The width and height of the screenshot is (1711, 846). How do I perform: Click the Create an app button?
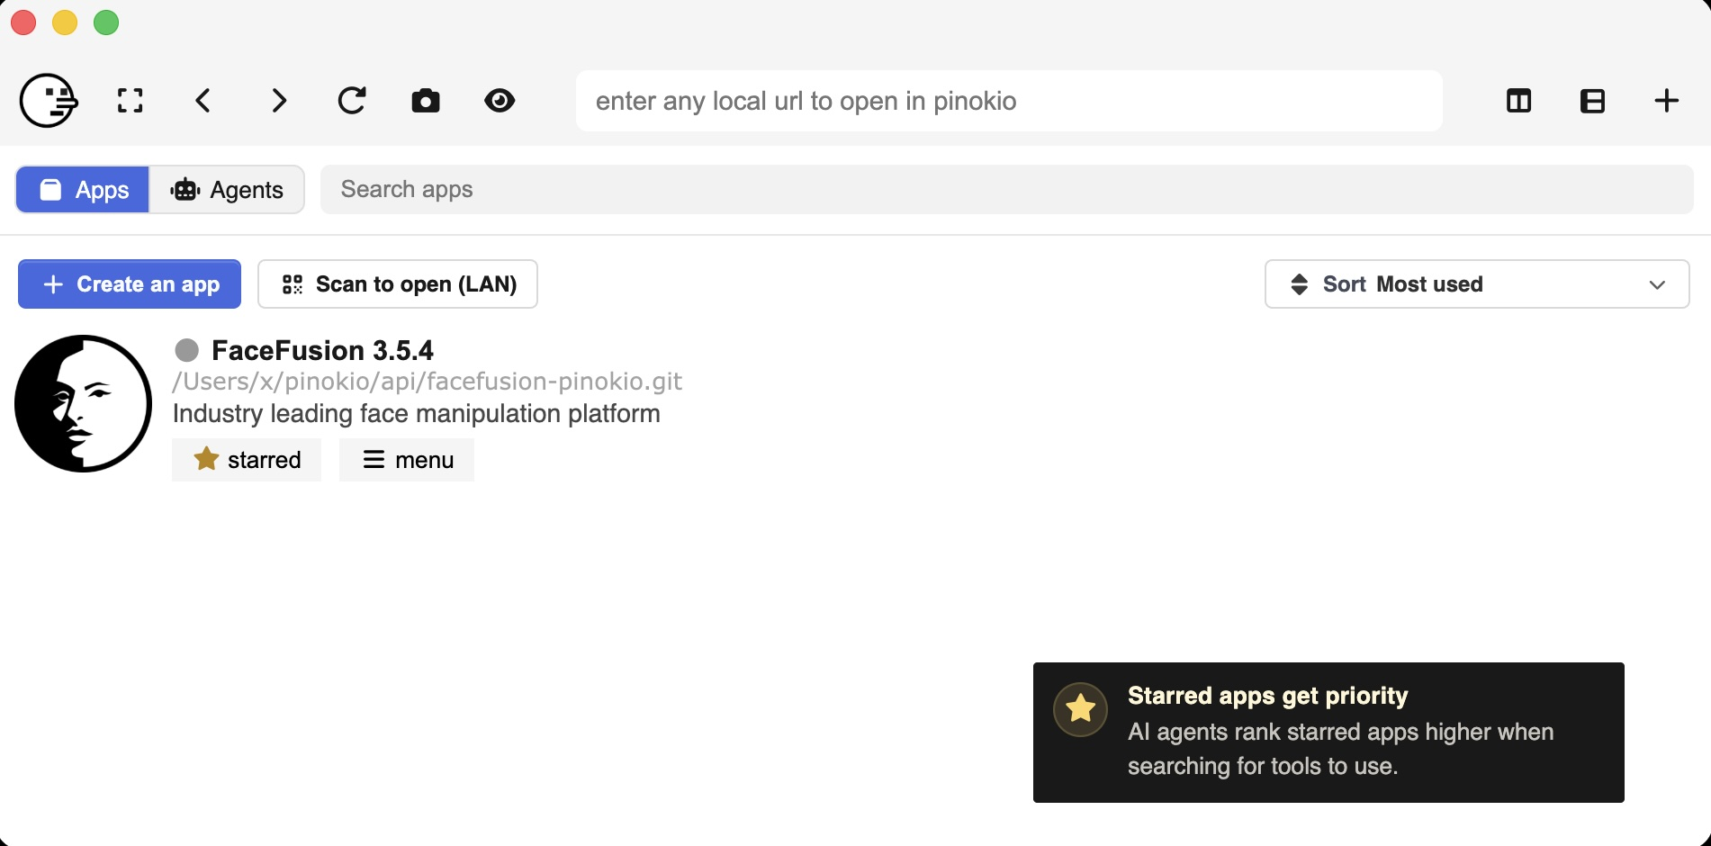click(x=130, y=284)
